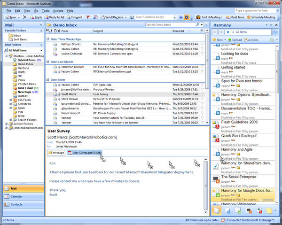Click the Harmony Forward navigation arrow

tap(221, 32)
